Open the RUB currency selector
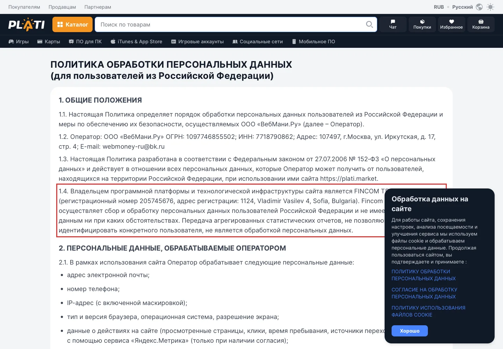Image resolution: width=503 pixels, height=349 pixels. point(439,7)
